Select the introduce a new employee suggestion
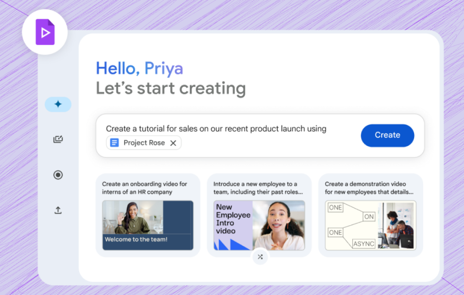Image resolution: width=464 pixels, height=295 pixels. click(259, 215)
